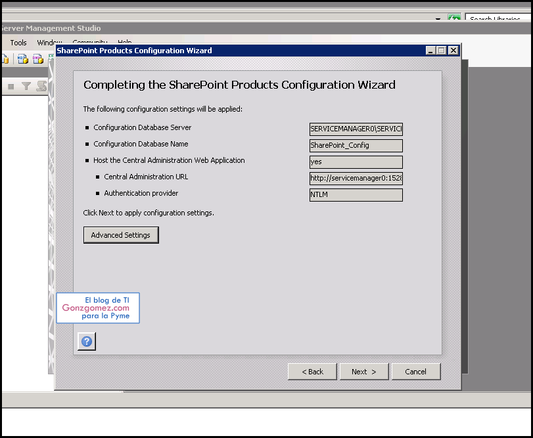
Task: Click the Search Libraries box
Action: 498,18
